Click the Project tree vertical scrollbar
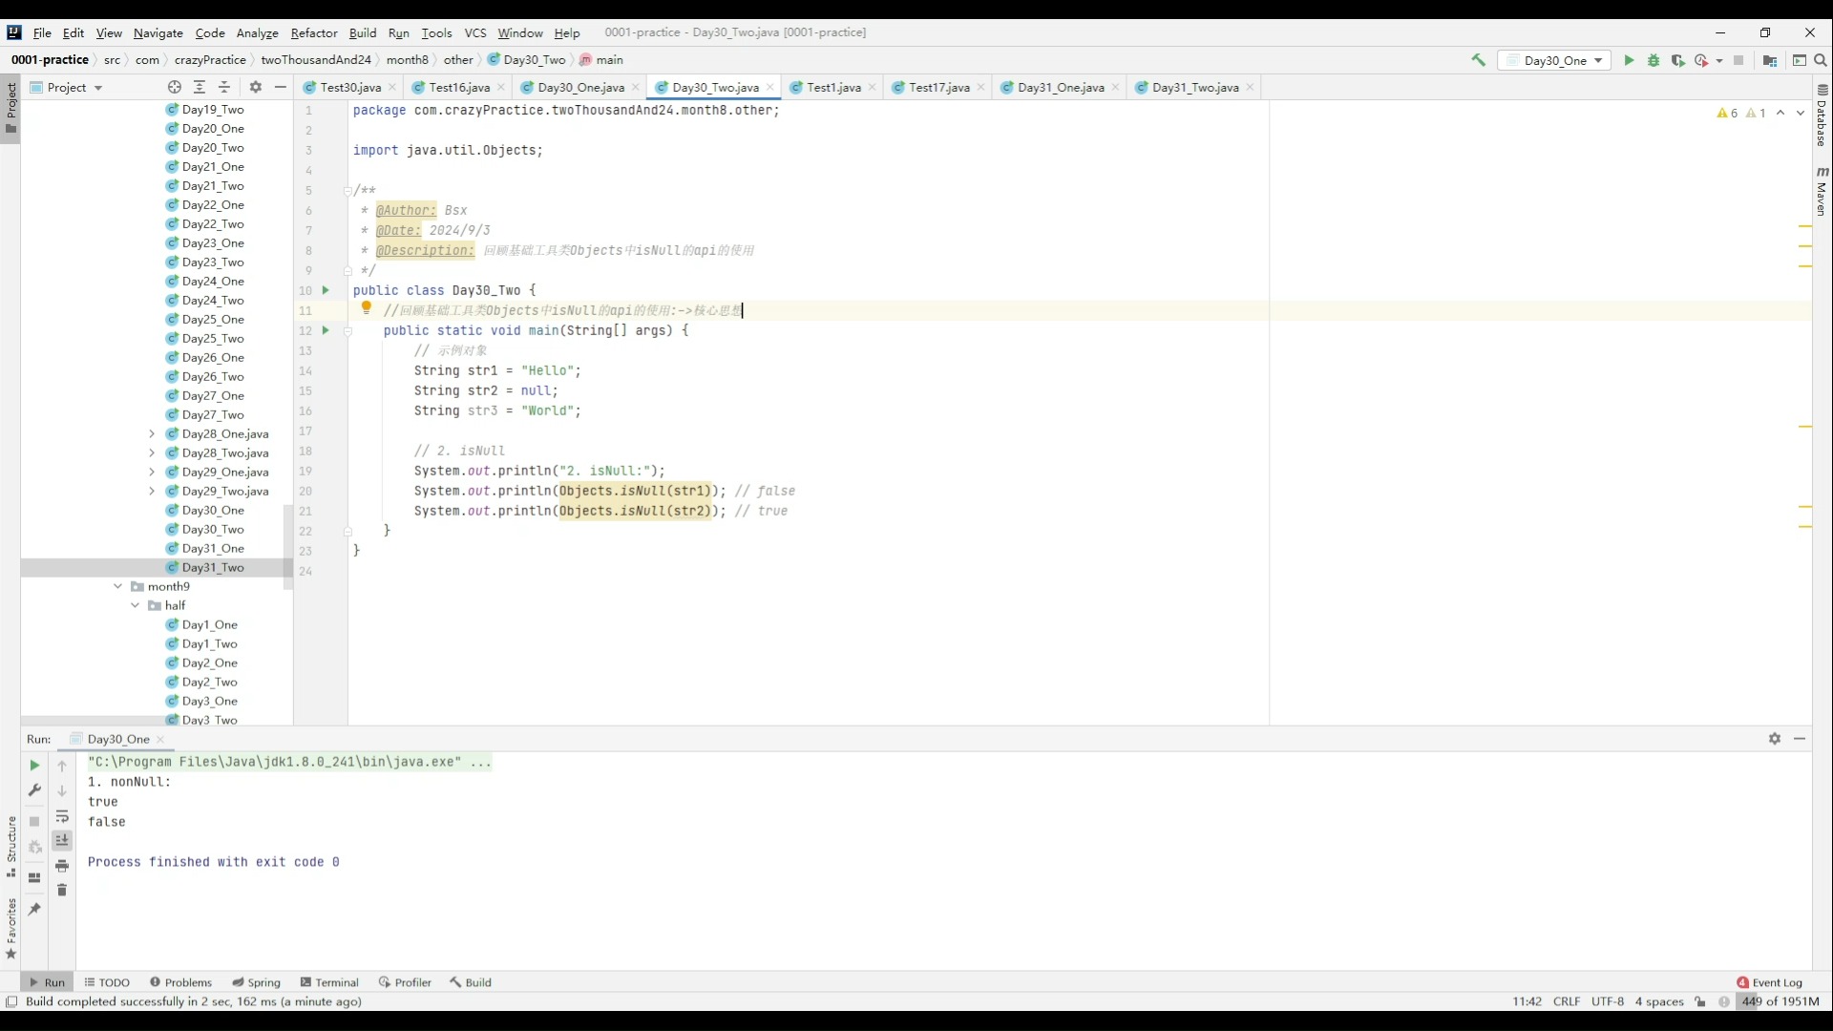The image size is (1833, 1031). pyautogui.click(x=287, y=547)
